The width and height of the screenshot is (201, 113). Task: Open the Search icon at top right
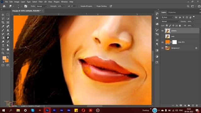point(188,6)
